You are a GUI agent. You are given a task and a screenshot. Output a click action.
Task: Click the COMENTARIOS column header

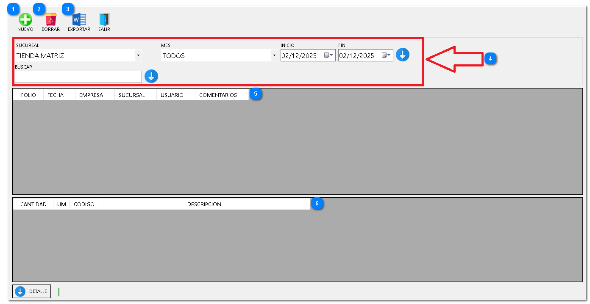point(218,95)
